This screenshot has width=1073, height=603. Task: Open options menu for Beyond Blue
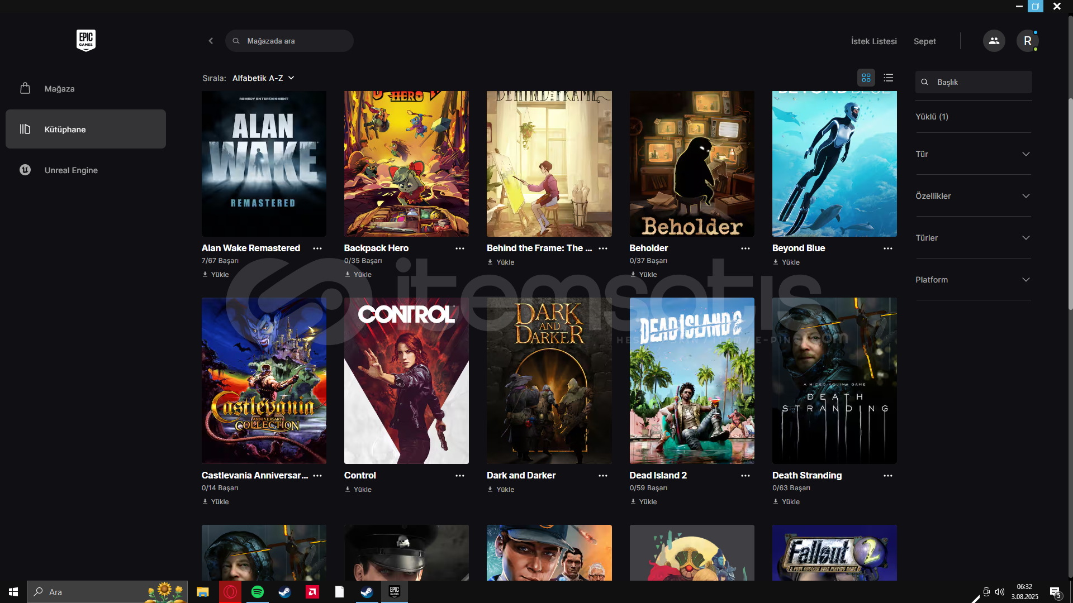coord(888,248)
